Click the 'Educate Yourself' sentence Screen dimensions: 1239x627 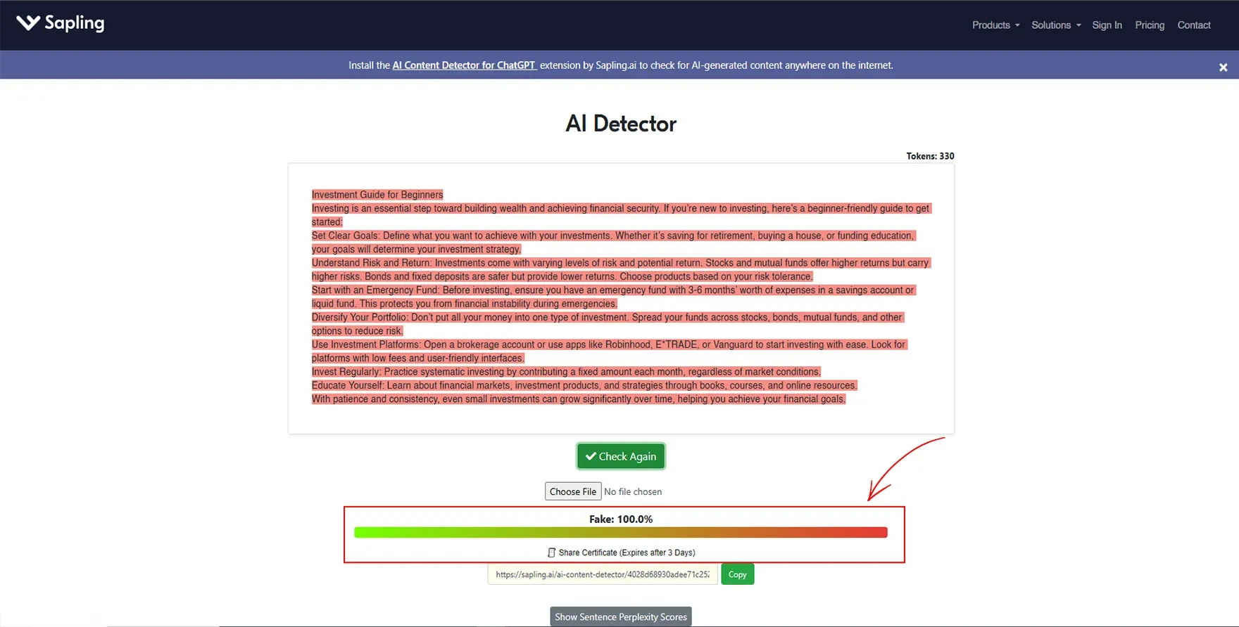tap(584, 385)
